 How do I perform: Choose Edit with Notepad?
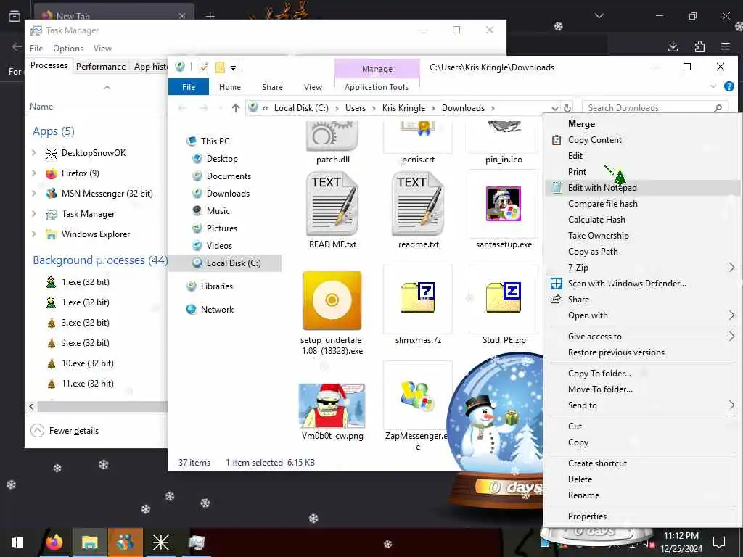642,188
